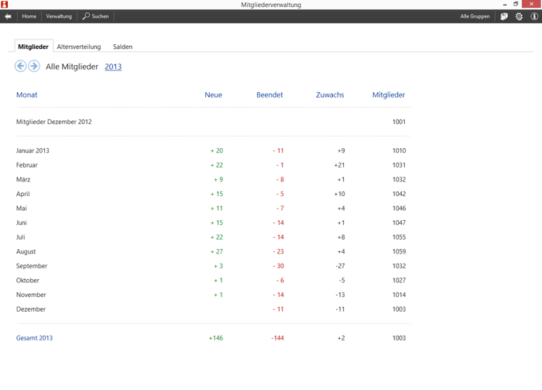Screen dimensions: 542x390
Task: Switch to the Altersverteilung tab
Action: (79, 47)
